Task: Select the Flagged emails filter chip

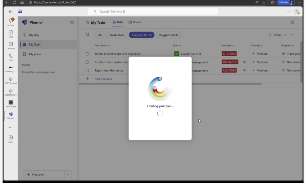Action: pyautogui.click(x=169, y=35)
